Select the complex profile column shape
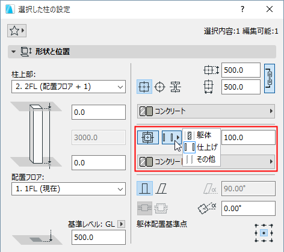 coord(175,87)
